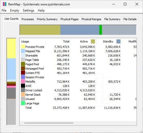
Task: Click the Total column header
Action: coord(58,41)
